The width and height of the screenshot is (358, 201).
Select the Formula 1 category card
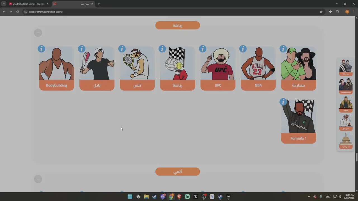[x=298, y=121]
